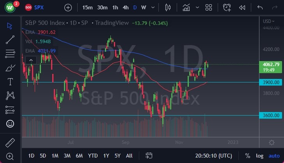The height and width of the screenshot is (163, 284).
Task: Open the emoji icons tool
Action: pyautogui.click(x=10, y=124)
